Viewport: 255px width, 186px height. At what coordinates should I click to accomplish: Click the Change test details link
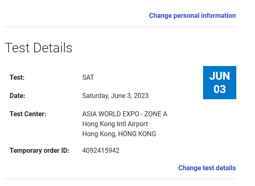pos(207,168)
